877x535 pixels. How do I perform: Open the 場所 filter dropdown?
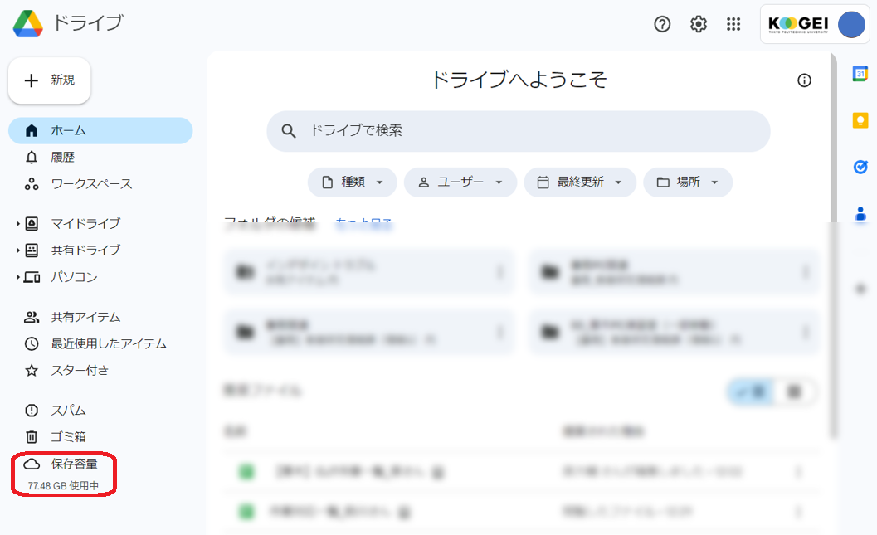[688, 182]
